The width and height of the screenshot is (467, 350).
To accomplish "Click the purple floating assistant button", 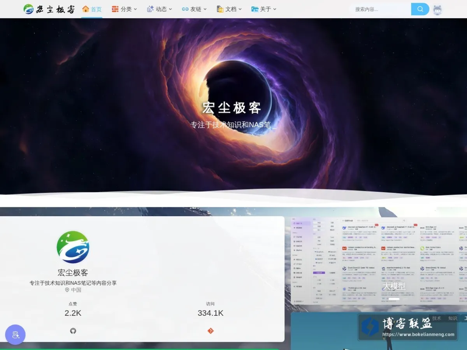I will (15, 335).
